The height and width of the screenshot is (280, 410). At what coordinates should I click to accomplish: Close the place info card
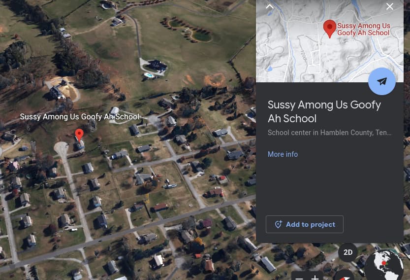point(390,6)
